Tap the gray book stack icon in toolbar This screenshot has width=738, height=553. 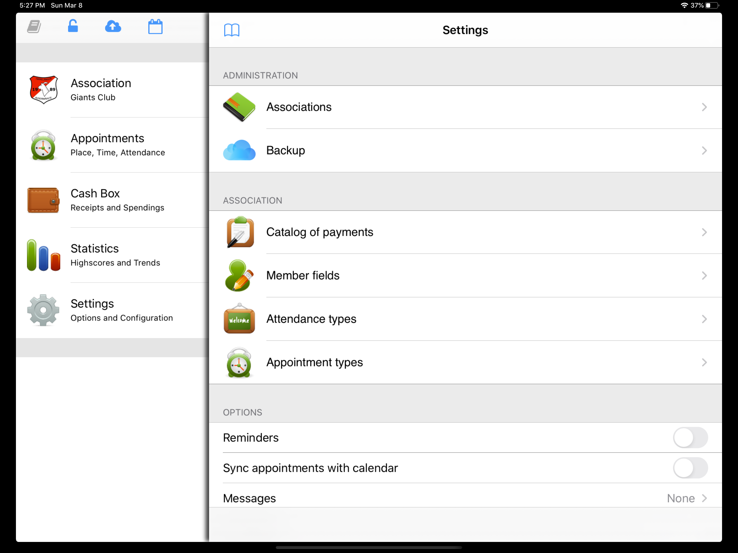pos(34,26)
